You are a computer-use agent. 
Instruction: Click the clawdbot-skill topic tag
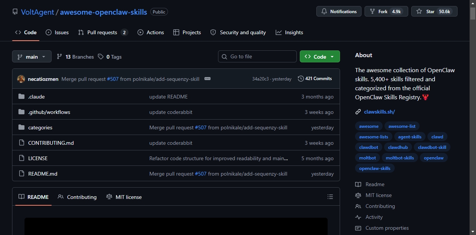[432, 147]
